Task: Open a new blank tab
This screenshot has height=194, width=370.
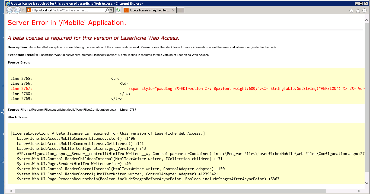Action: click(180, 10)
